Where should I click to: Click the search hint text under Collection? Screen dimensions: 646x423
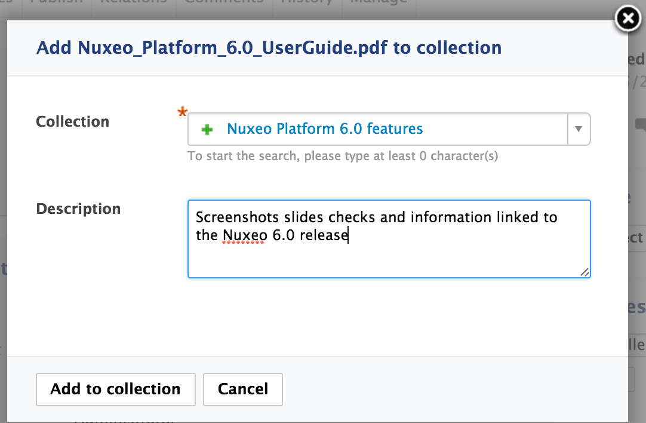(x=343, y=157)
